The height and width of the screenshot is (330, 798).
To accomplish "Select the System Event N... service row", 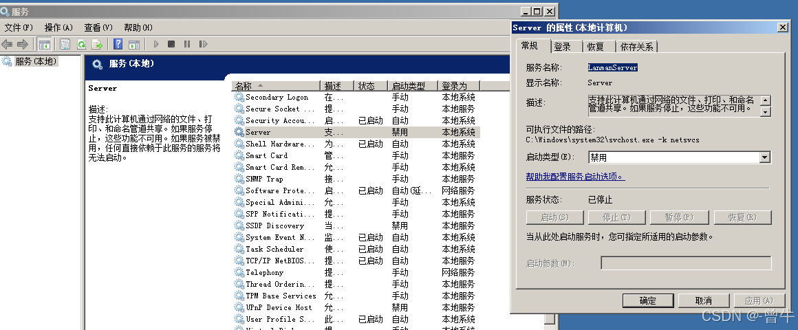I will coord(356,237).
